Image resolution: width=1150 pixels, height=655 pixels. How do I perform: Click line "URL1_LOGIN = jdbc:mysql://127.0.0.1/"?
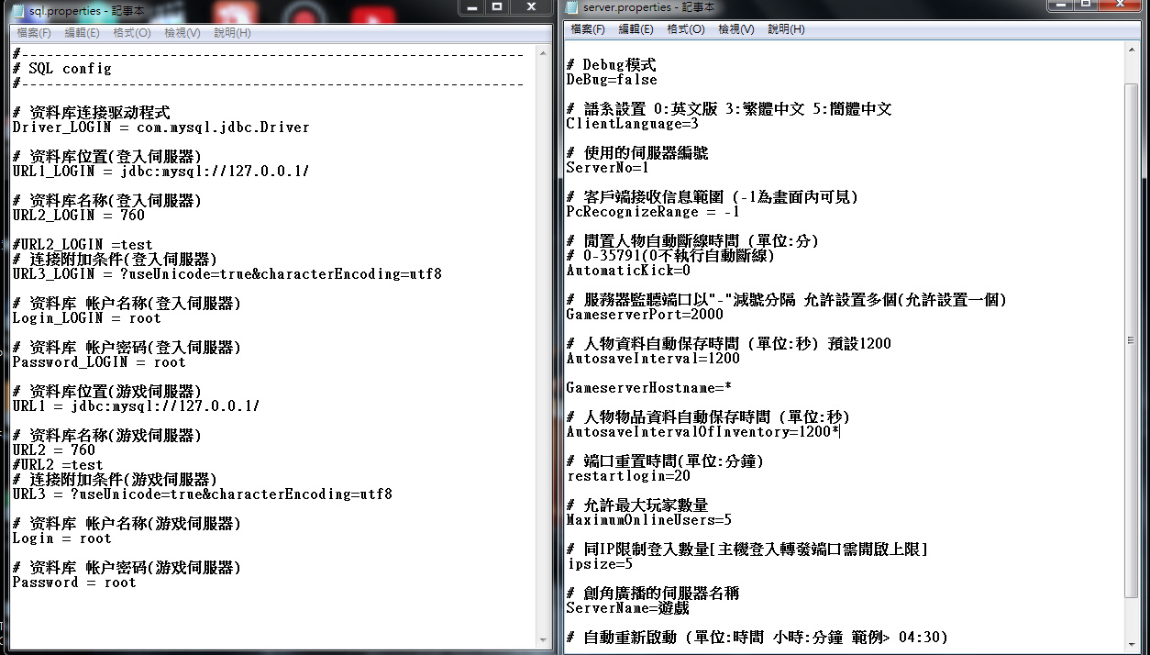pos(160,172)
